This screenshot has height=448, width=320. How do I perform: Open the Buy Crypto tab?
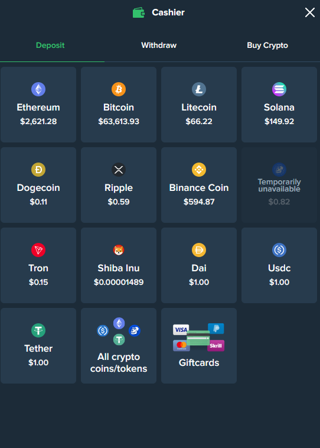pos(267,45)
